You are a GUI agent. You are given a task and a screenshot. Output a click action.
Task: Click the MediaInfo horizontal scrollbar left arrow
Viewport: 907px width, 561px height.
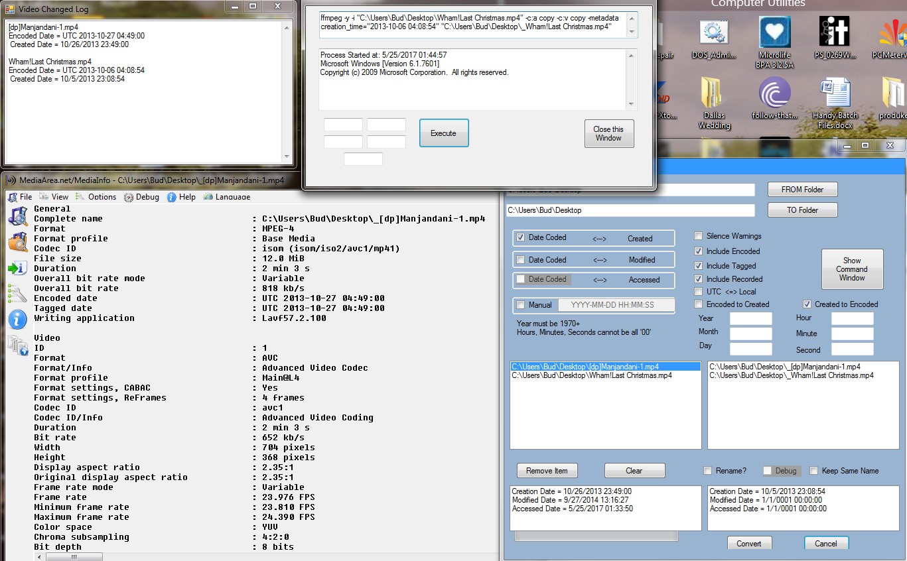click(x=40, y=556)
